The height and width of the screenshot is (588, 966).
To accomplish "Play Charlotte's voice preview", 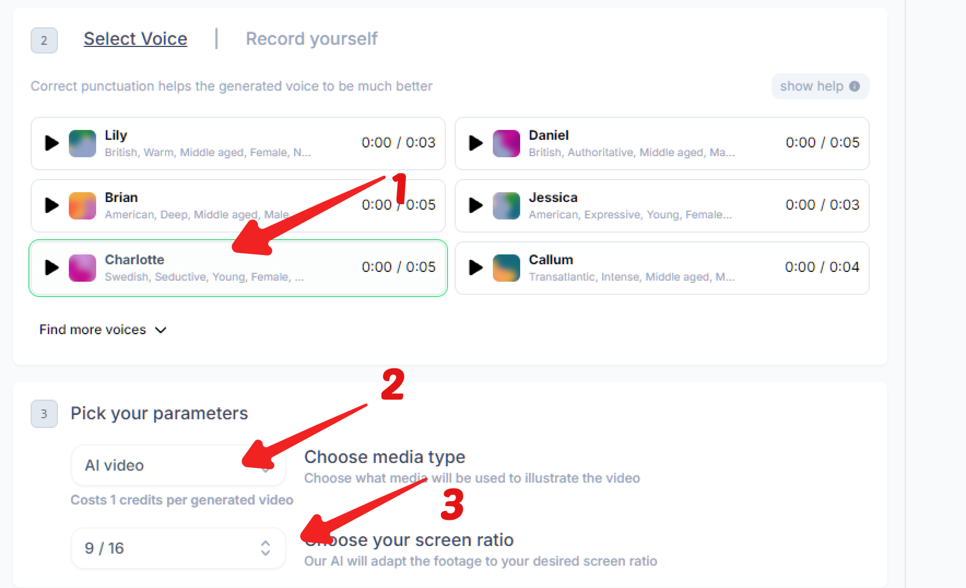I will [51, 268].
